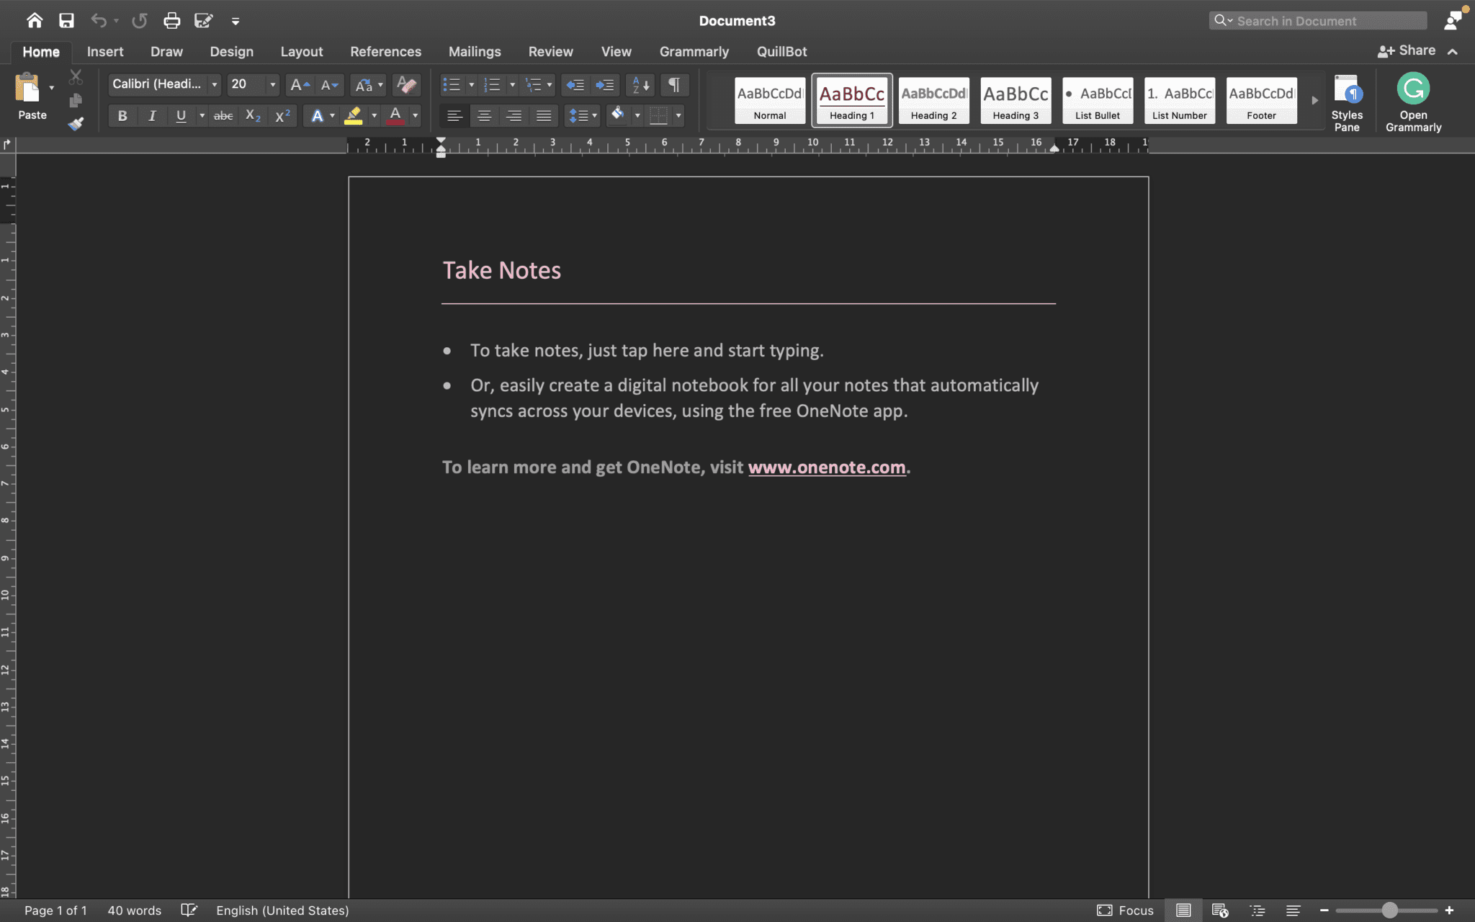This screenshot has height=922, width=1475.
Task: Open the Sort icon
Action: pos(639,84)
